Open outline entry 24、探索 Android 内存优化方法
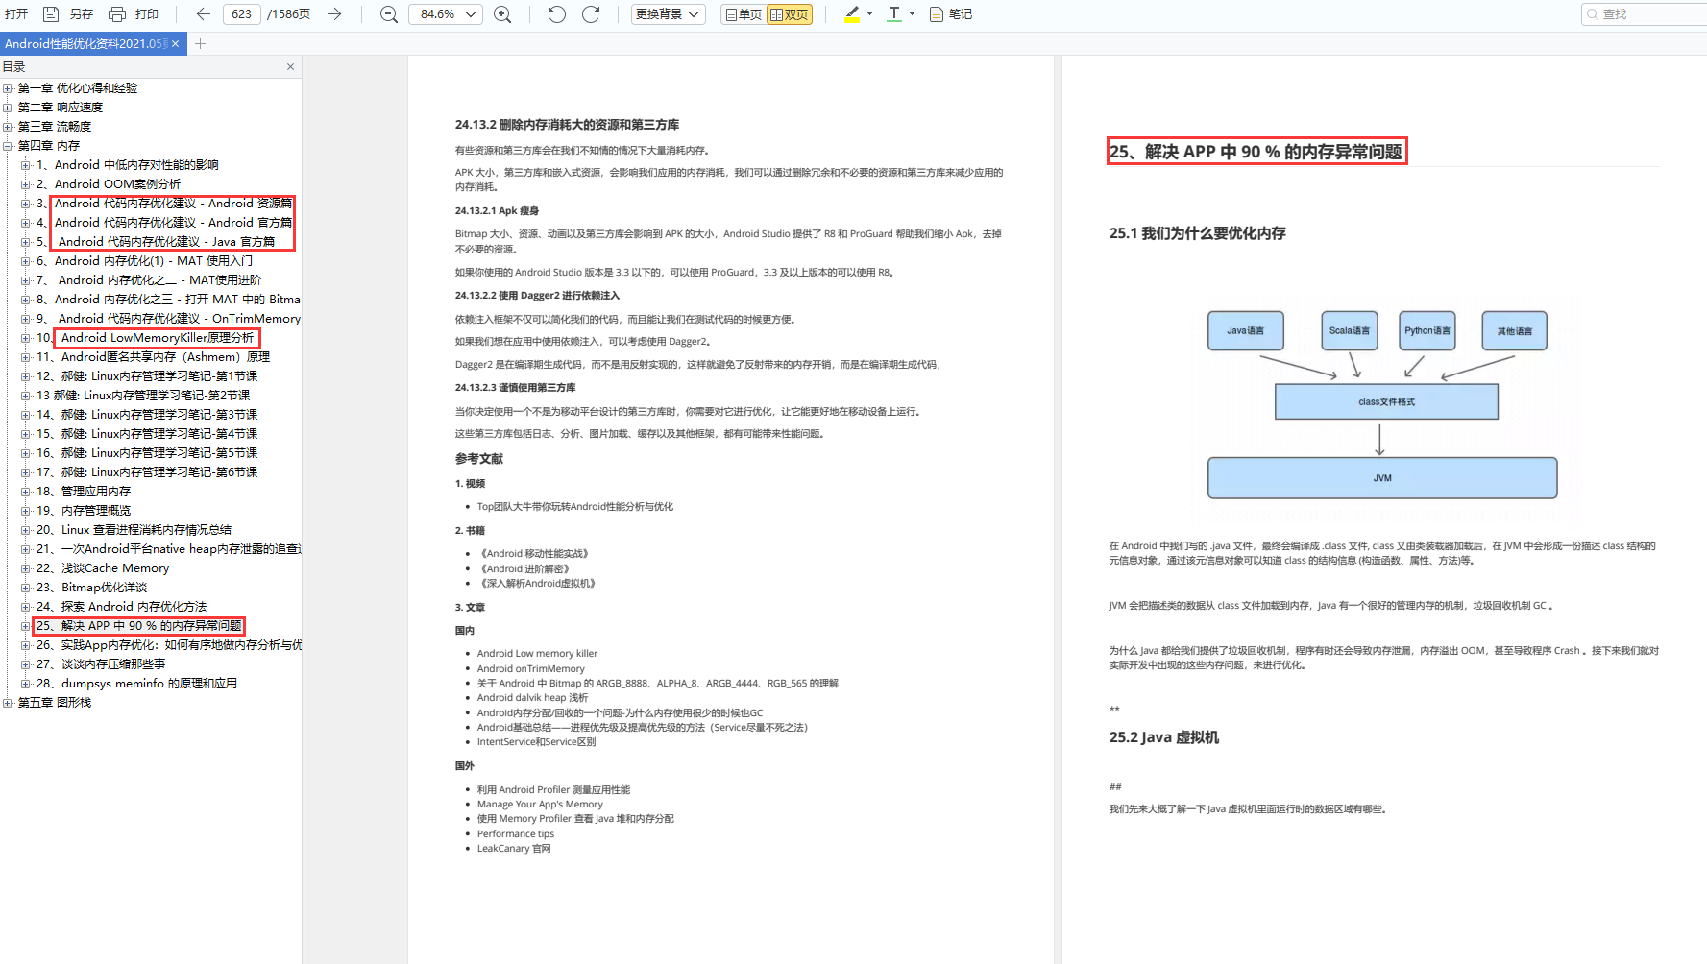The height and width of the screenshot is (964, 1707). 121,607
